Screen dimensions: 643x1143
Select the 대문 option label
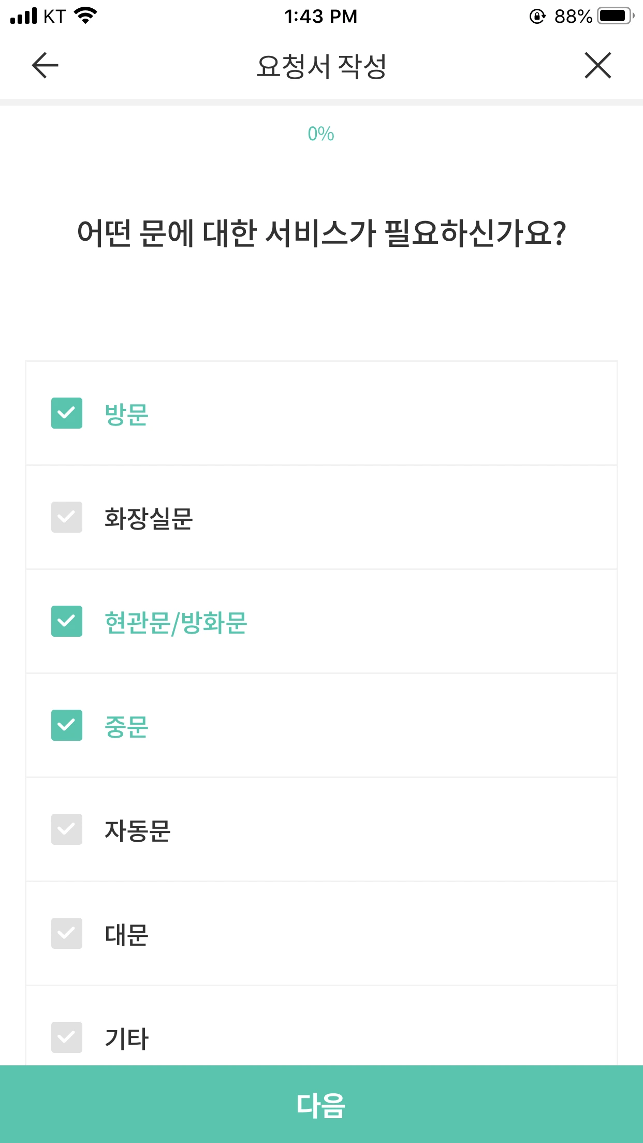126,934
